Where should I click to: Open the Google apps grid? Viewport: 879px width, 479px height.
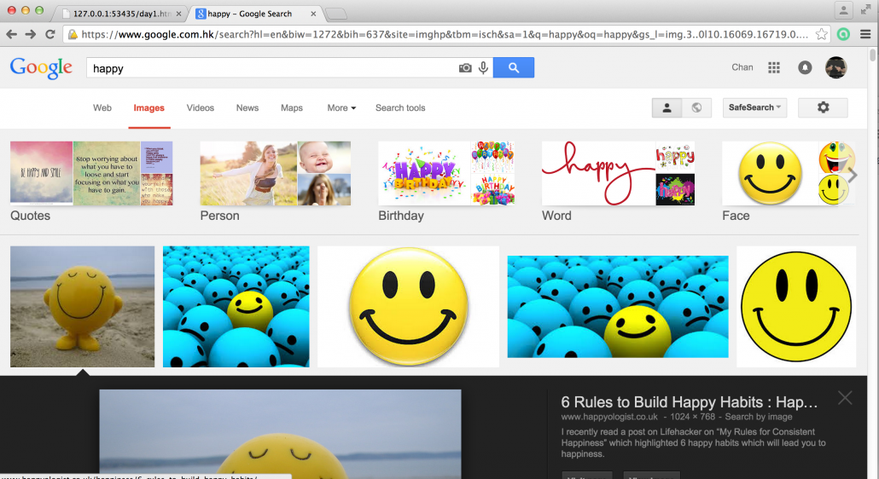774,68
